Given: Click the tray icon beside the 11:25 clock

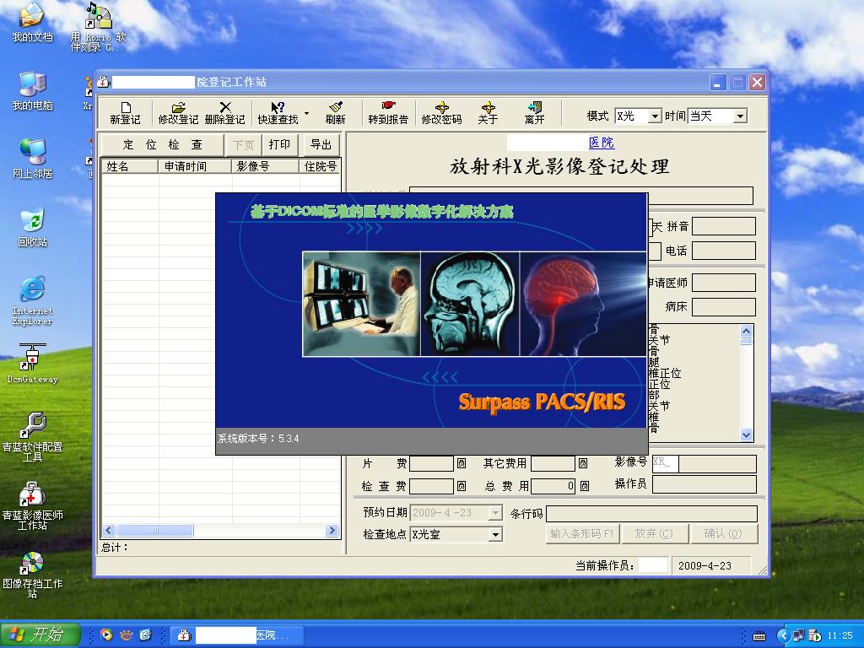Looking at the screenshot, I should click(815, 635).
